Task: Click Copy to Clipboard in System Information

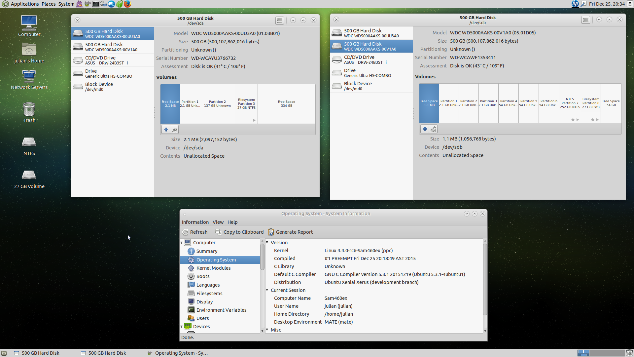Action: tap(240, 232)
